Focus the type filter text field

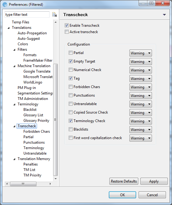click(x=27, y=15)
